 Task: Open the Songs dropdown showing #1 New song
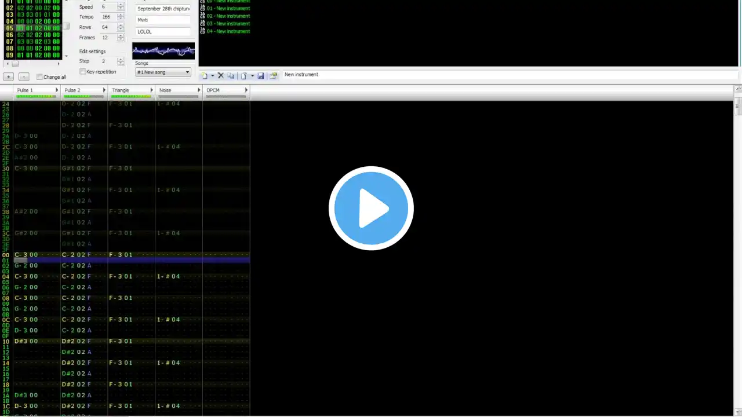tap(163, 72)
